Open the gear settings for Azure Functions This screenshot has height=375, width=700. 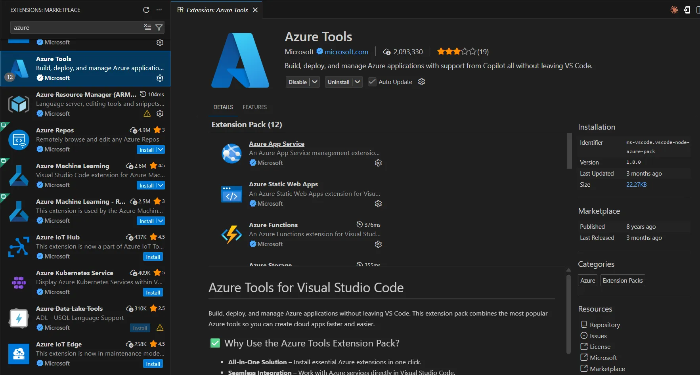pos(378,244)
